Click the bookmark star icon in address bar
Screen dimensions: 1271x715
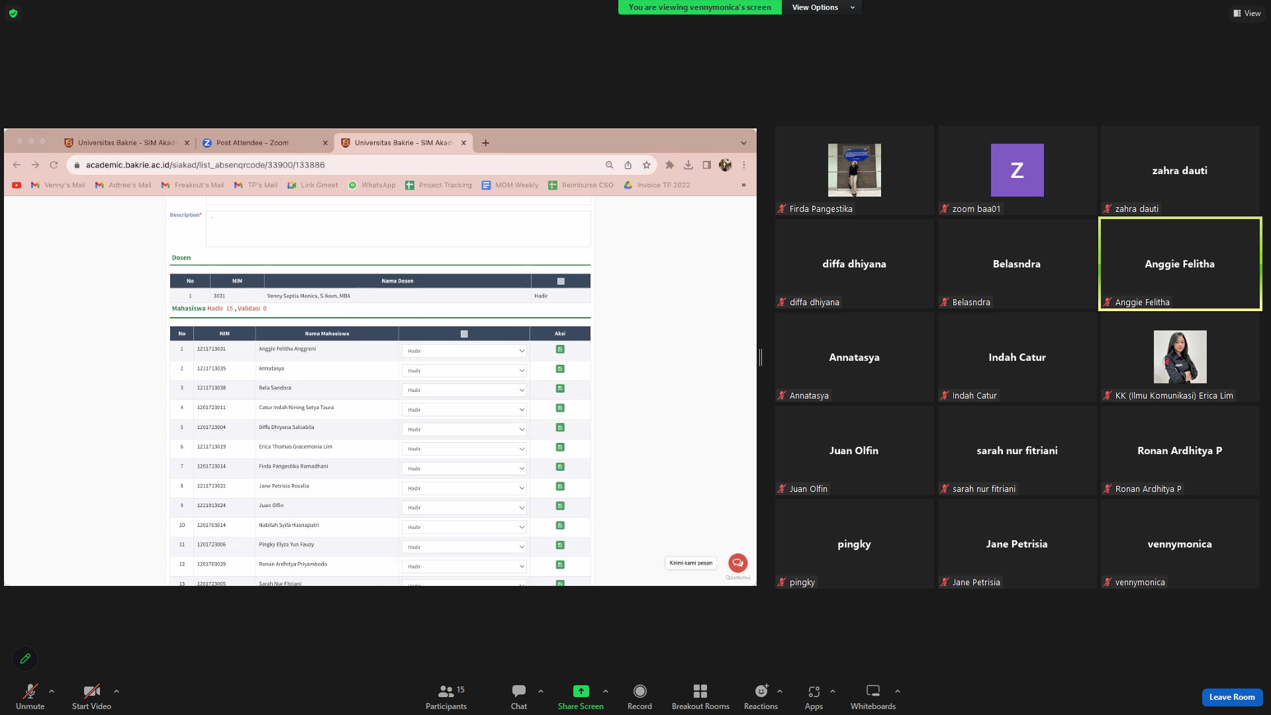pos(647,165)
